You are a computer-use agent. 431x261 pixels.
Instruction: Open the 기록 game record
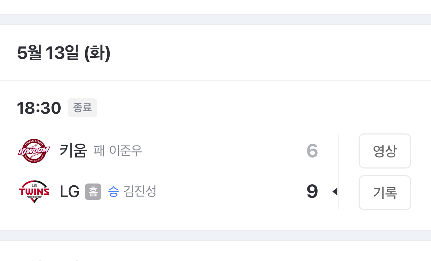385,193
